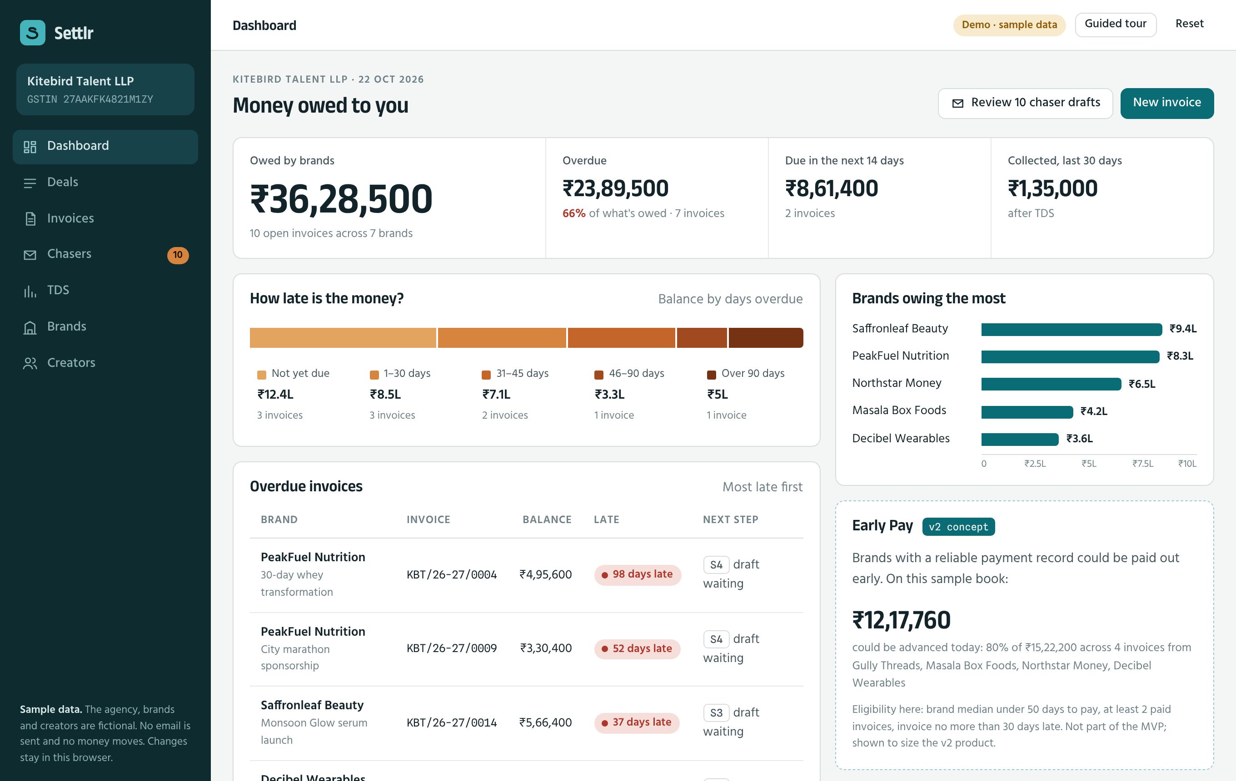The height and width of the screenshot is (781, 1236).
Task: Navigate to Creators
Action: tap(105, 363)
